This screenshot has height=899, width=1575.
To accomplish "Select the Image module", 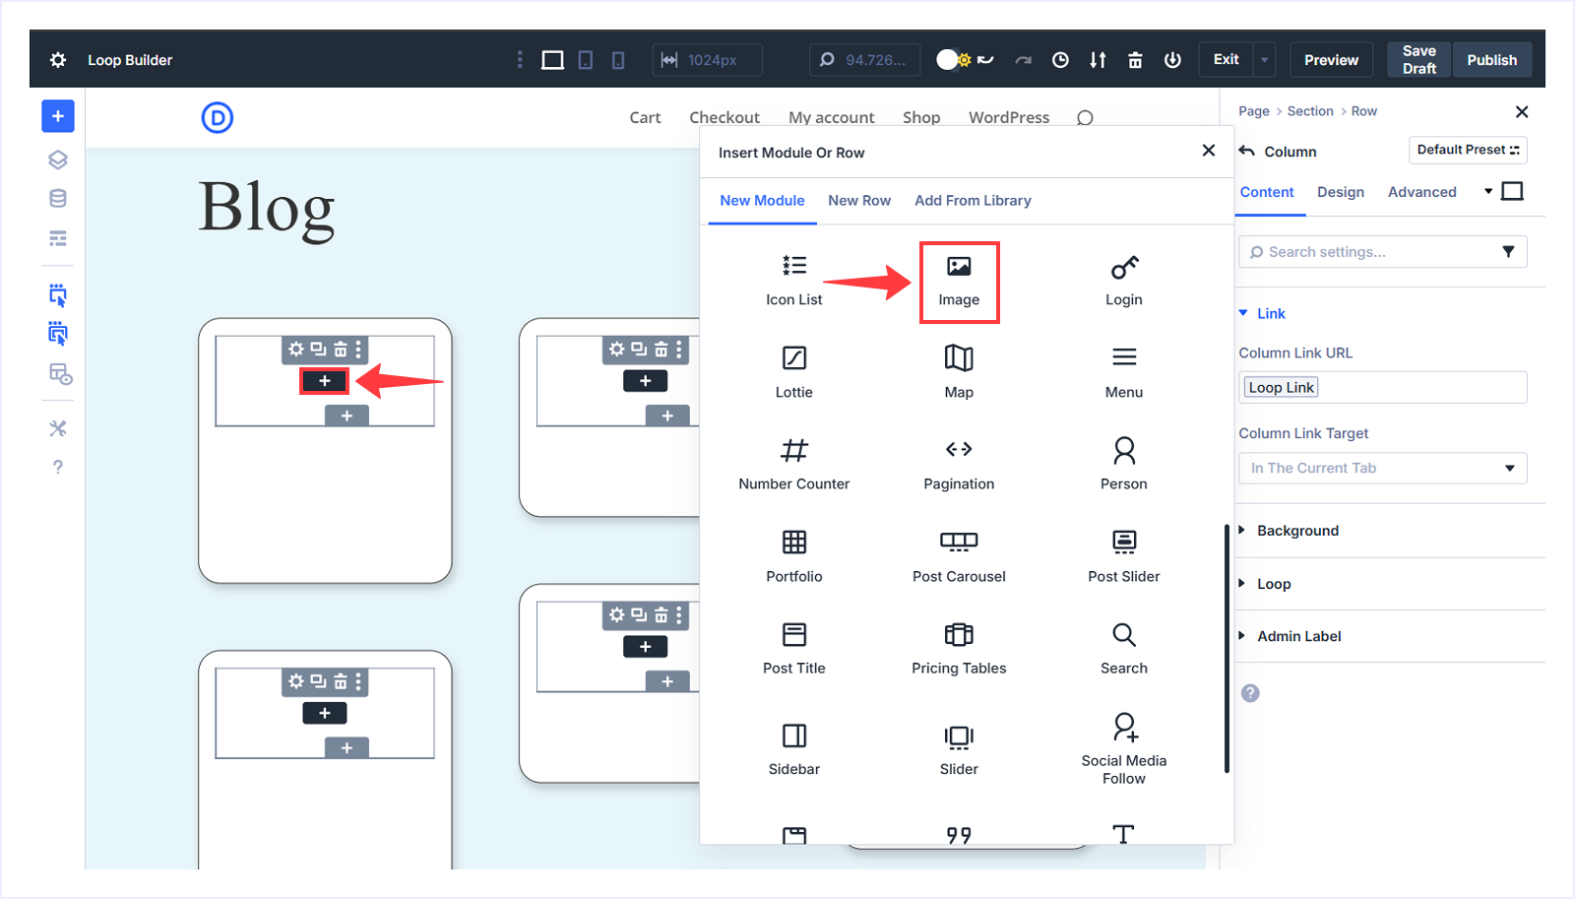I will (x=958, y=282).
